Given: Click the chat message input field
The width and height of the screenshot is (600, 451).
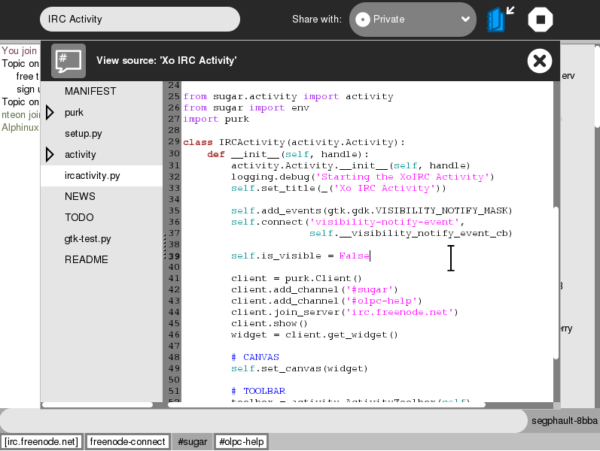Looking at the screenshot, I should click(263, 421).
